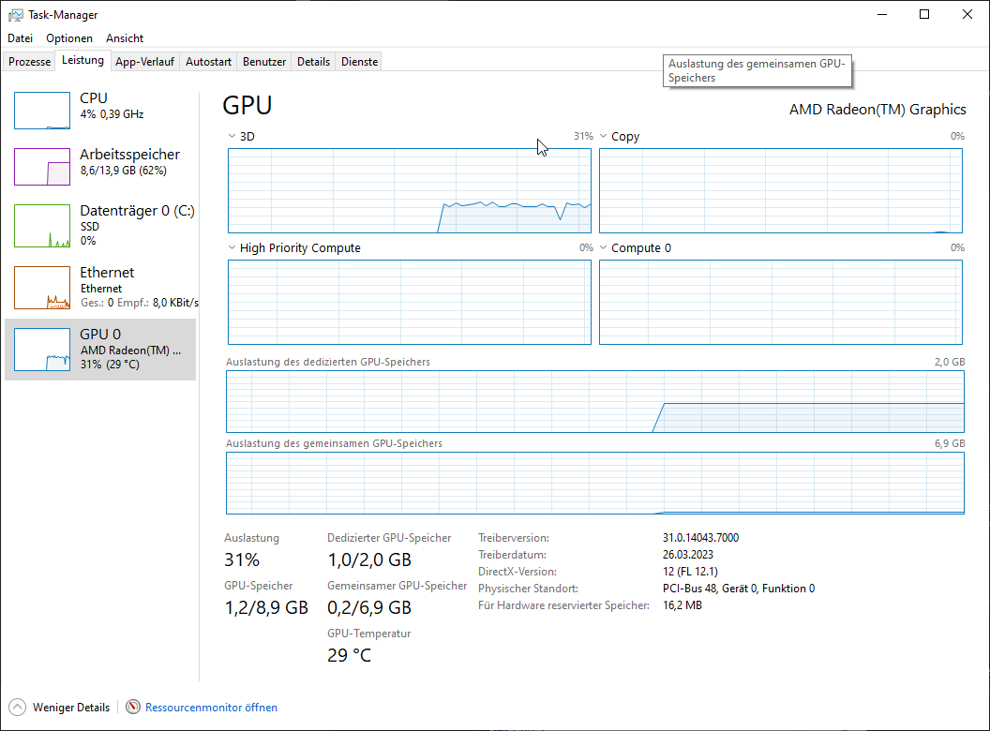The height and width of the screenshot is (731, 990).
Task: Click the DirectX value 12 (FL 12.1)
Action: (690, 572)
